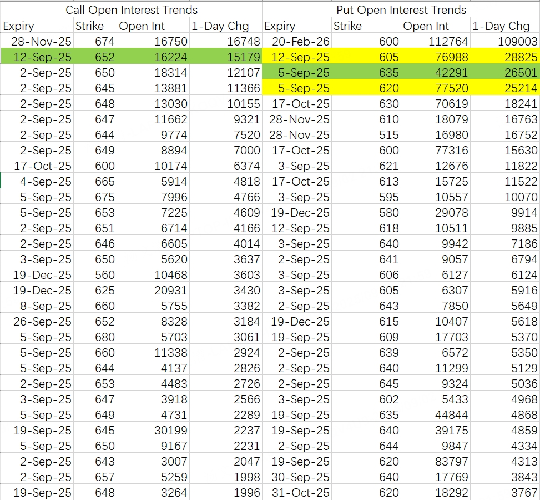Select the call open interest cell '30199'
Image resolution: width=540 pixels, height=500 pixels.
pyautogui.click(x=153, y=431)
